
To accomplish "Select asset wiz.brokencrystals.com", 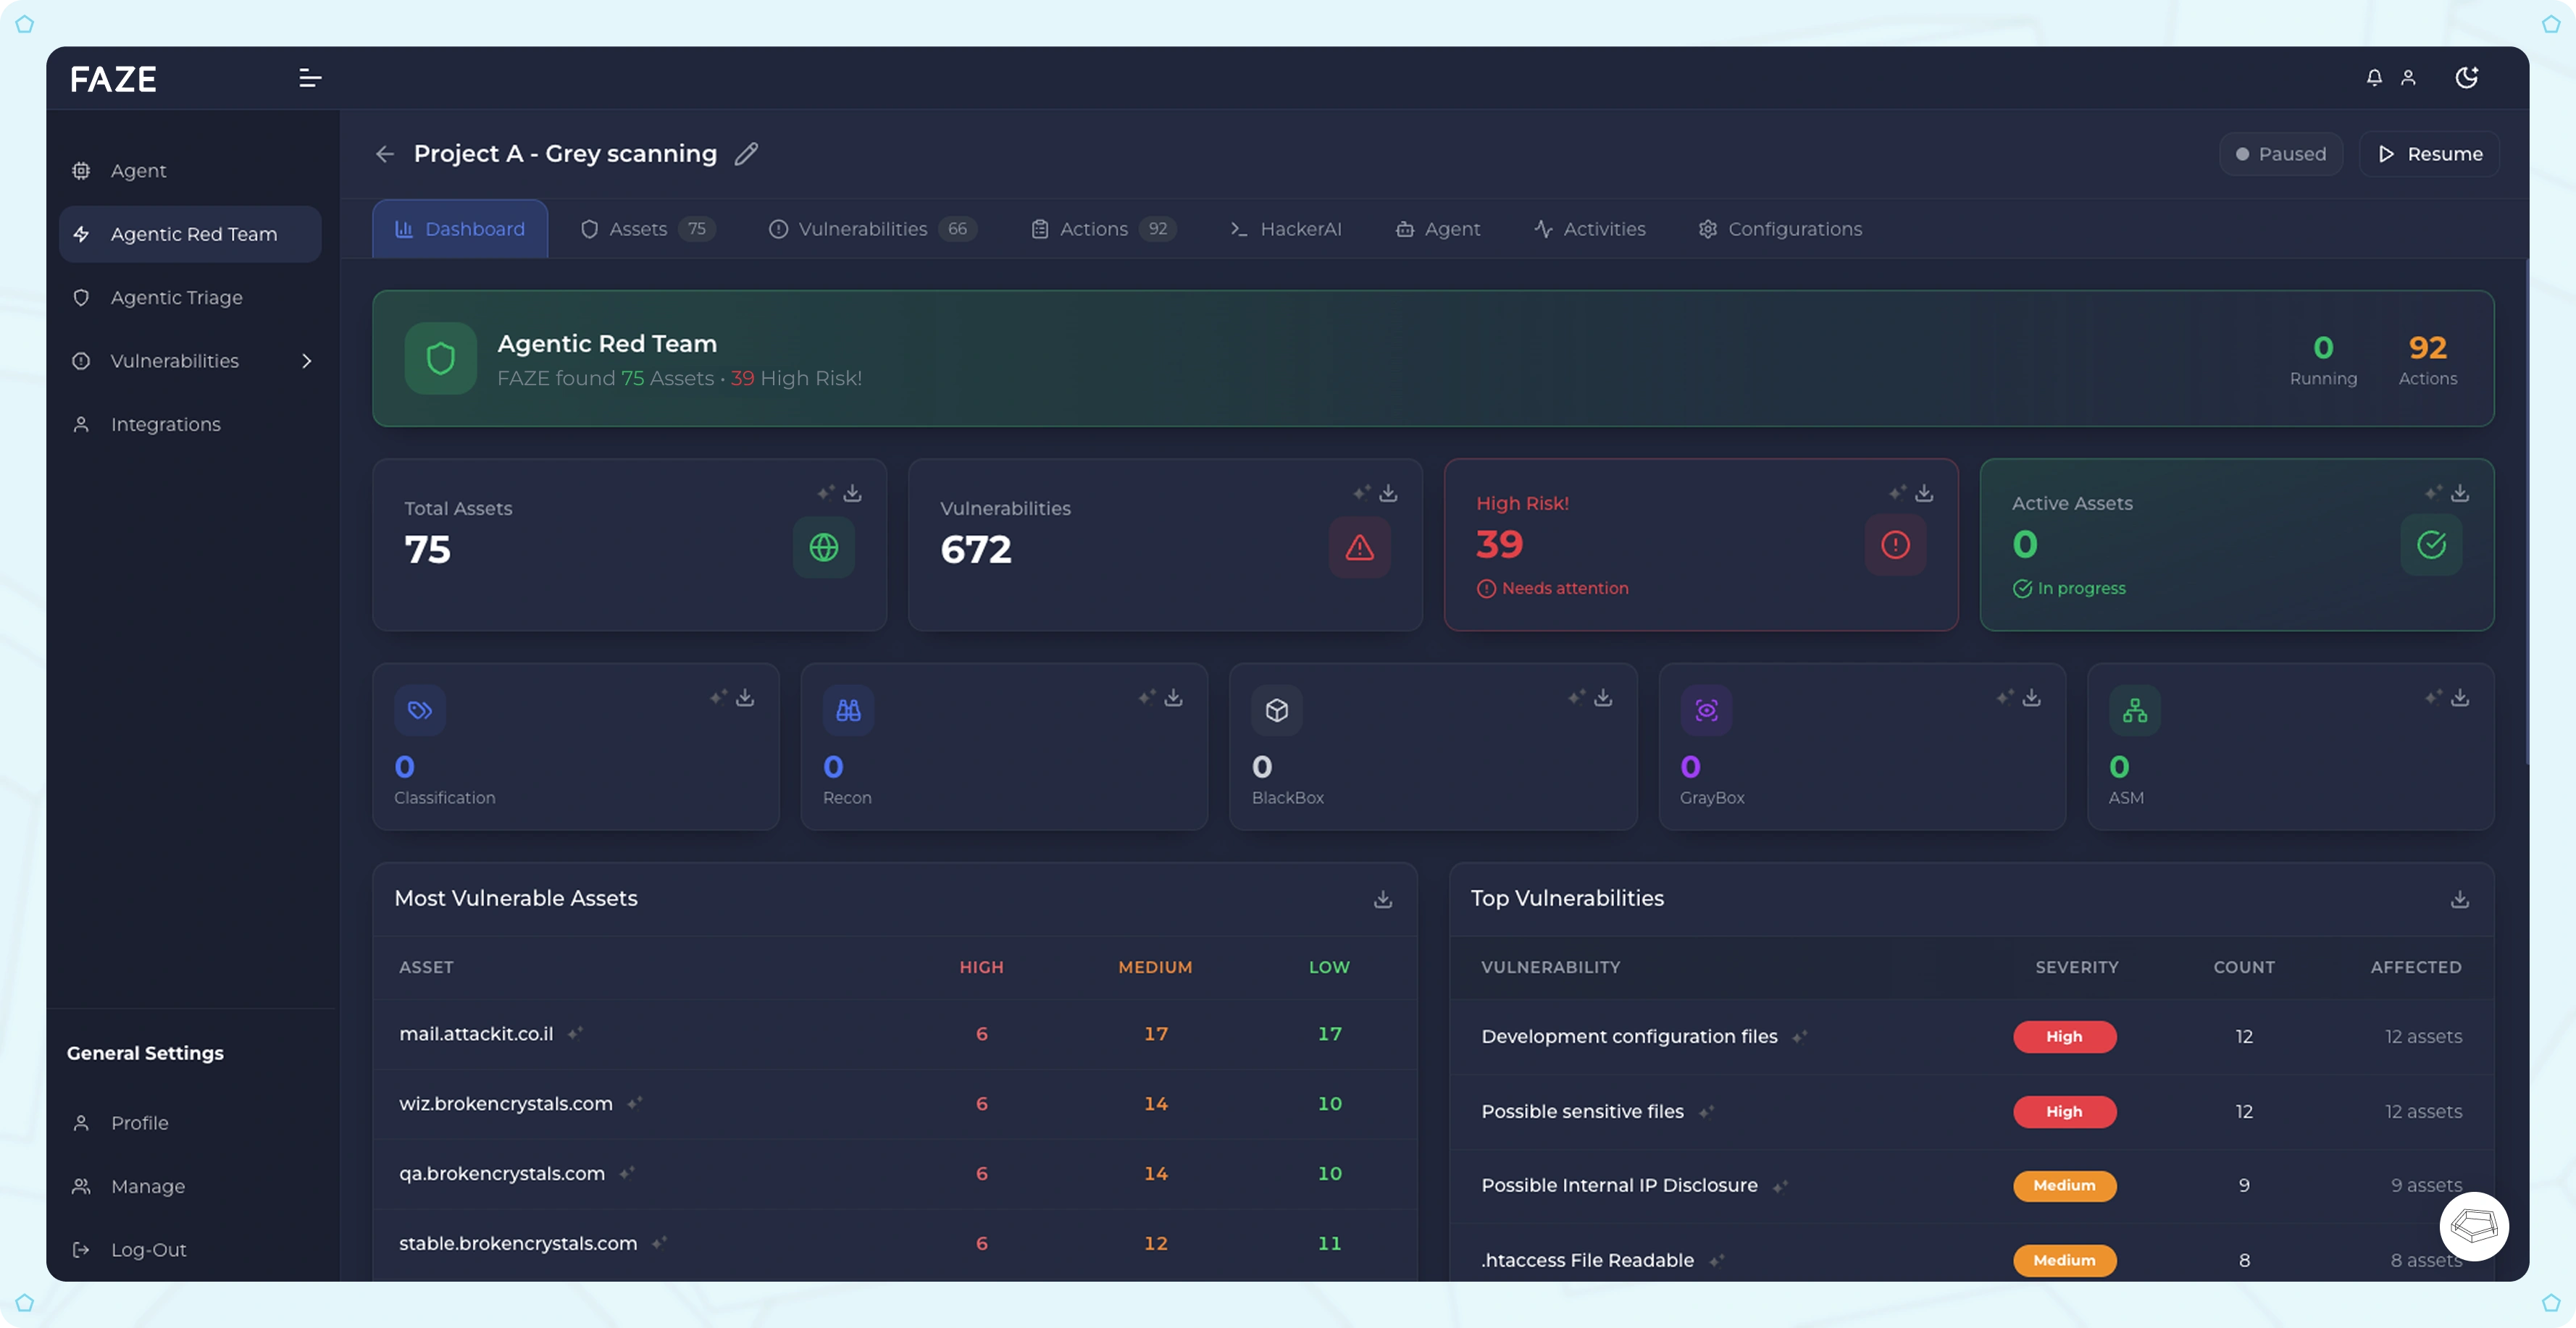I will (506, 1104).
